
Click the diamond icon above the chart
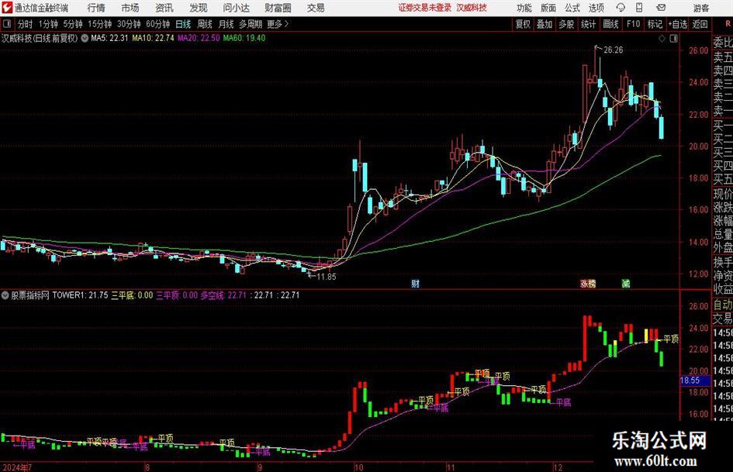tap(662, 39)
